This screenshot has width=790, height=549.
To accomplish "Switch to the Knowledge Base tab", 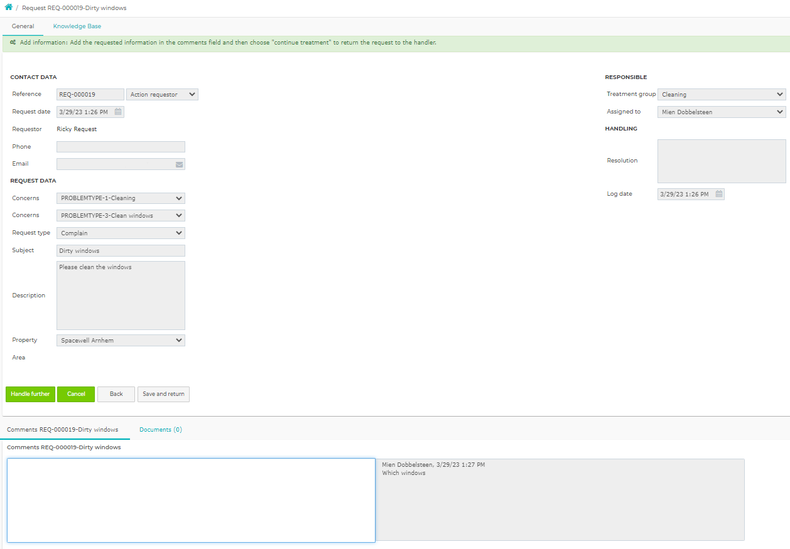I will tap(77, 26).
